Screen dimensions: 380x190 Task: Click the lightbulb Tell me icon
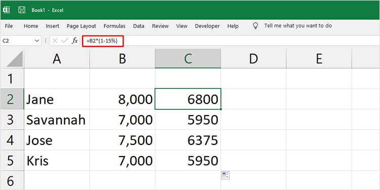pos(255,26)
